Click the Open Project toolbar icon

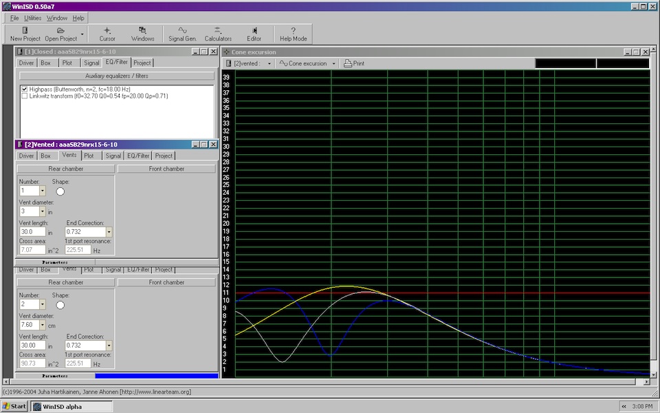coord(60,30)
